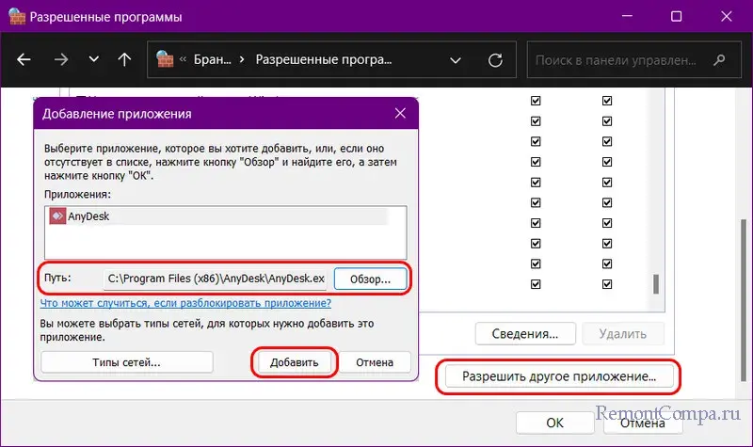The width and height of the screenshot is (753, 447).
Task: Toggle third-row checkbox in right column
Action: [x=607, y=142]
